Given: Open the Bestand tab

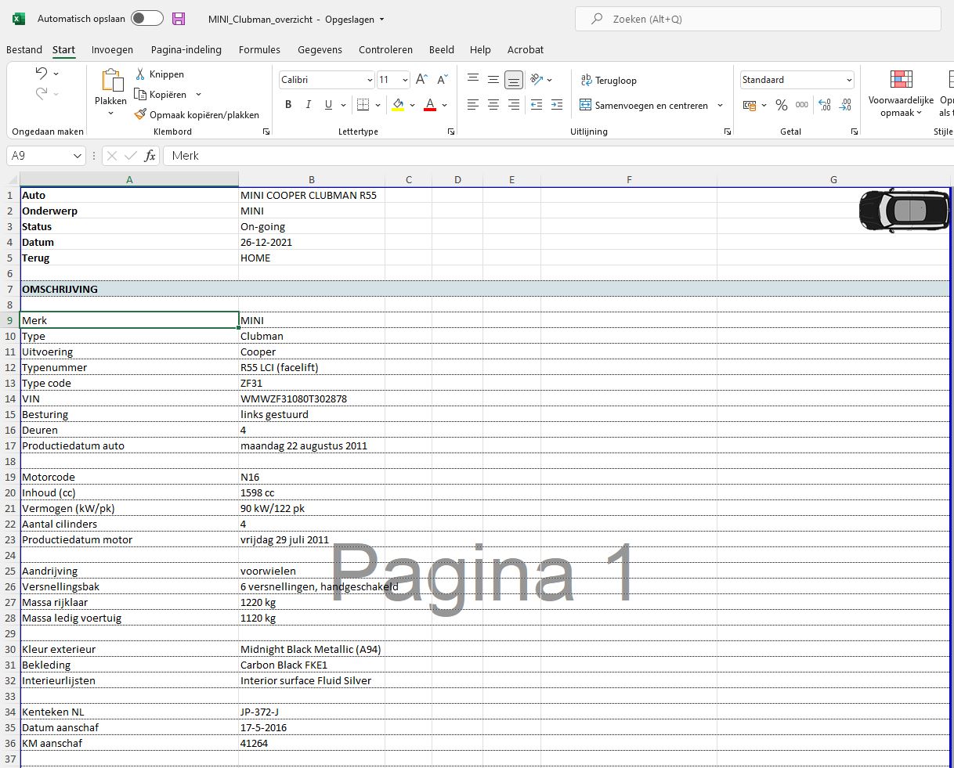Looking at the screenshot, I should 24,49.
